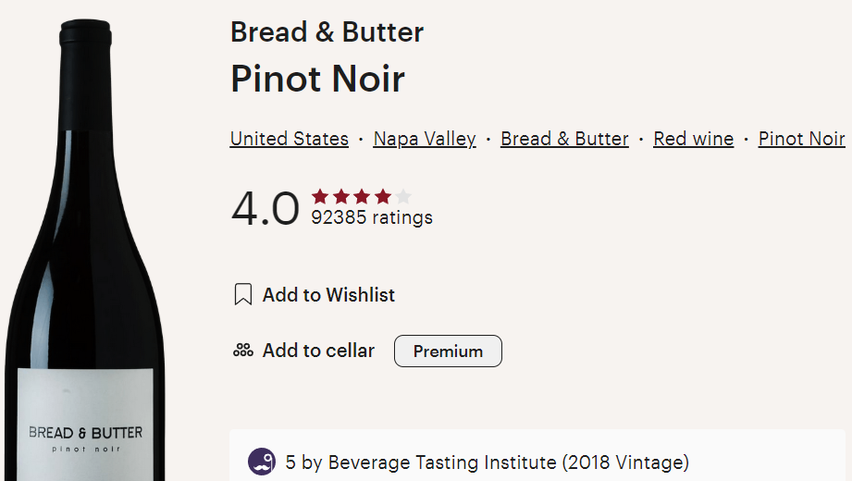Click the 4.0 average rating score

[265, 208]
